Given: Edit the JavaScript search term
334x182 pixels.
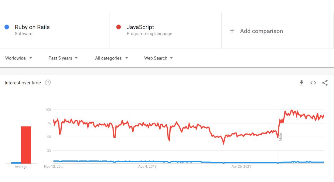Looking at the screenshot, I should (x=140, y=27).
